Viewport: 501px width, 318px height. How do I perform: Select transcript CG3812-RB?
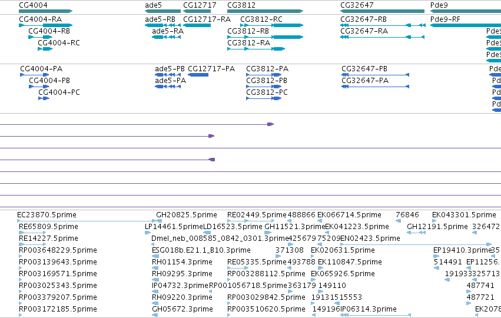click(x=248, y=31)
